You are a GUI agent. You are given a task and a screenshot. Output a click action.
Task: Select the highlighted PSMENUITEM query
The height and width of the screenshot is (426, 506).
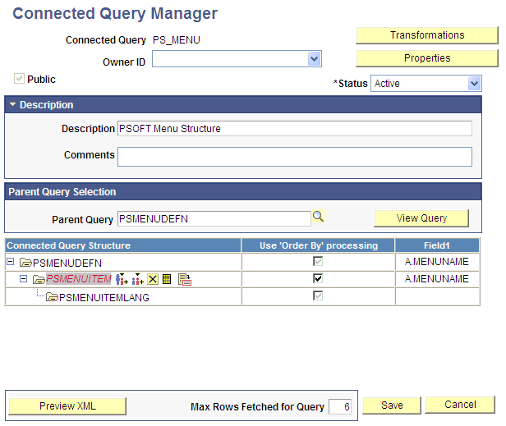(x=78, y=278)
